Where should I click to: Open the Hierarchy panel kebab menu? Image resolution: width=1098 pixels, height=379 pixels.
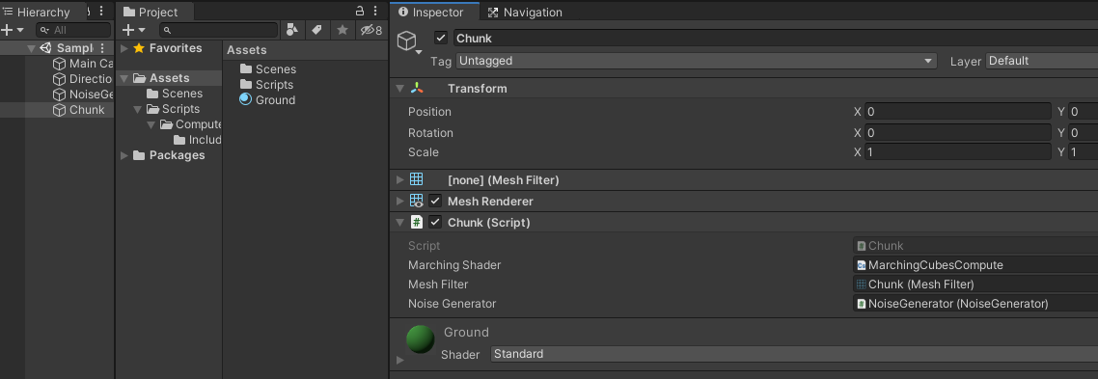coord(101,12)
